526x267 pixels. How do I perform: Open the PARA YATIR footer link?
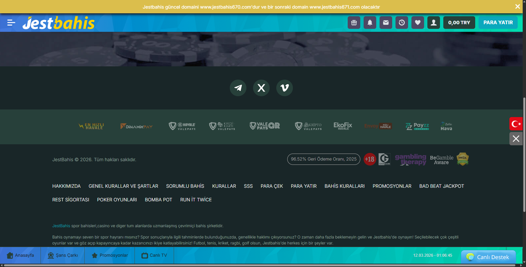click(x=304, y=186)
